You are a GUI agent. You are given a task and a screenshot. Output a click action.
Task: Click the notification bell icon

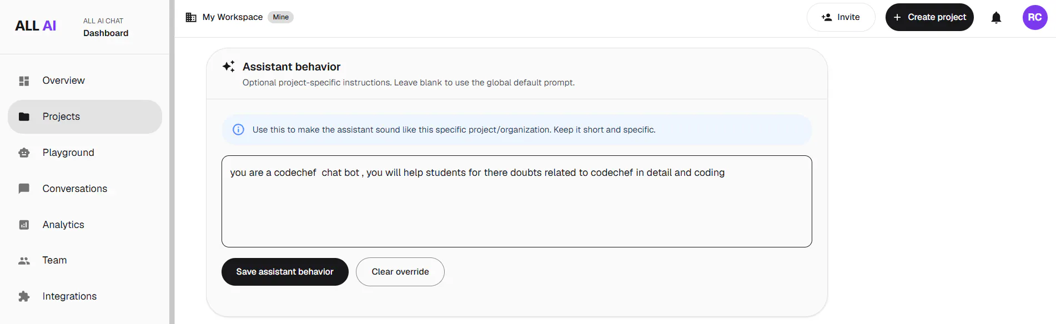[996, 18]
